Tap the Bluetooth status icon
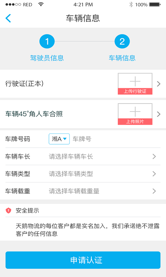The height and width of the screenshot is (277, 166). coord(131,5)
